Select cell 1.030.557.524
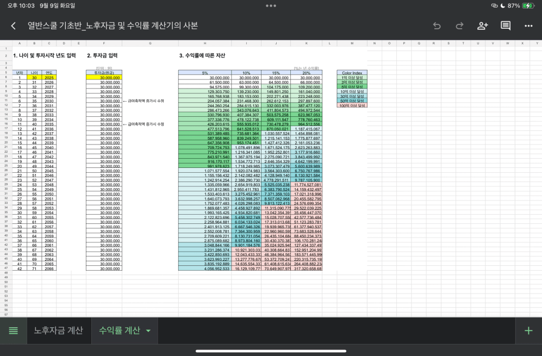The image size is (542, 356). pyautogui.click(x=276, y=133)
